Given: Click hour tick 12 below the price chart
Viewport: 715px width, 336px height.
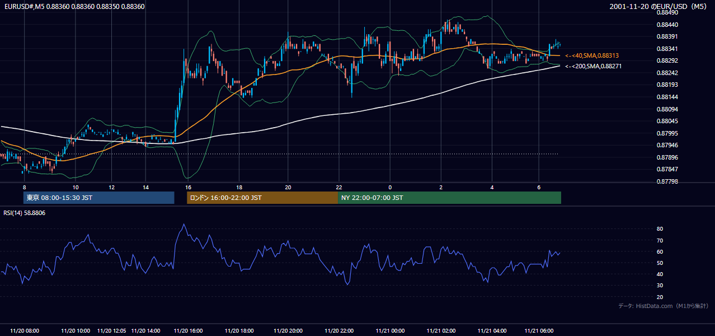Looking at the screenshot, I should 111,187.
